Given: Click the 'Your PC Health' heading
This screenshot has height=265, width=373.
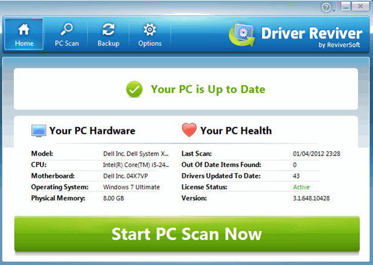Looking at the screenshot, I should (236, 131).
